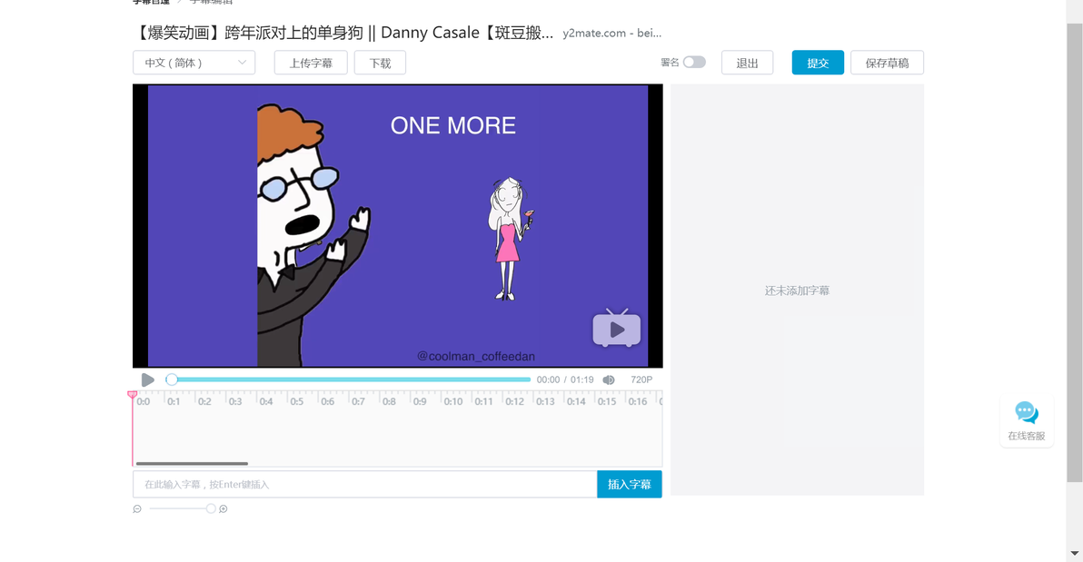
Task: Click the 上传字幕 upload subtitle button
Action: click(310, 63)
